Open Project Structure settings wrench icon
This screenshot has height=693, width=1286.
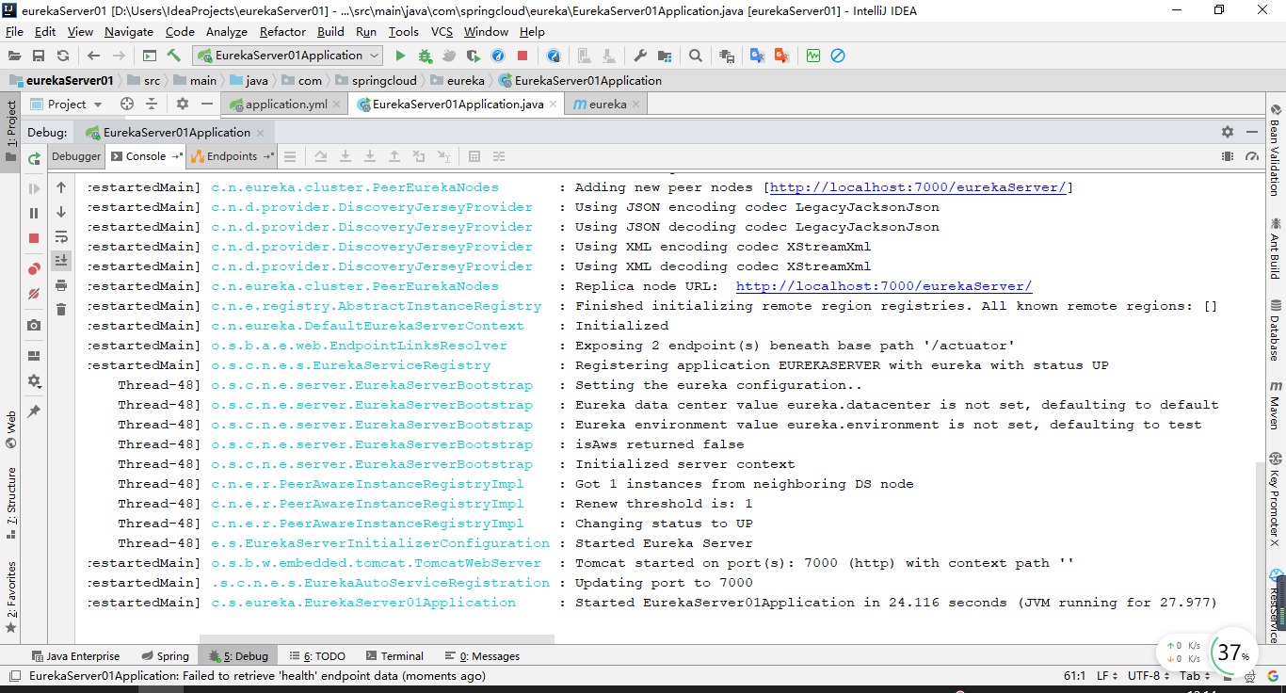coord(641,56)
